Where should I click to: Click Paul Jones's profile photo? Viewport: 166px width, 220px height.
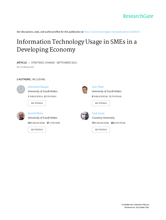pyautogui.click(x=85, y=116)
